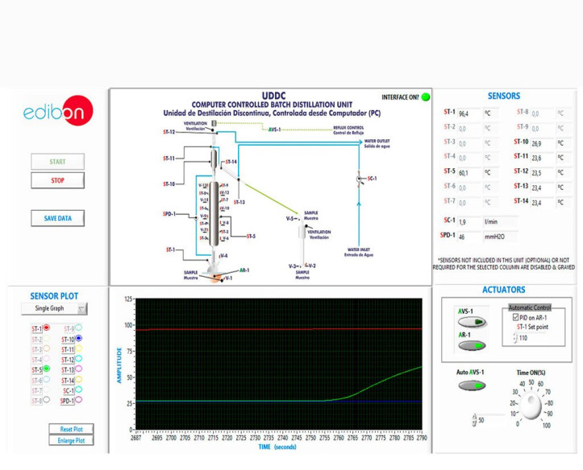Enable the SPD-1 plot indicator
This screenshot has width=583, height=470.
78,400
